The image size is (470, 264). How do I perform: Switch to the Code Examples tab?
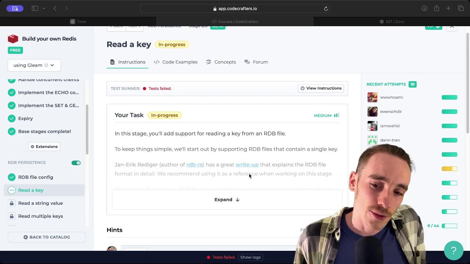(x=176, y=62)
